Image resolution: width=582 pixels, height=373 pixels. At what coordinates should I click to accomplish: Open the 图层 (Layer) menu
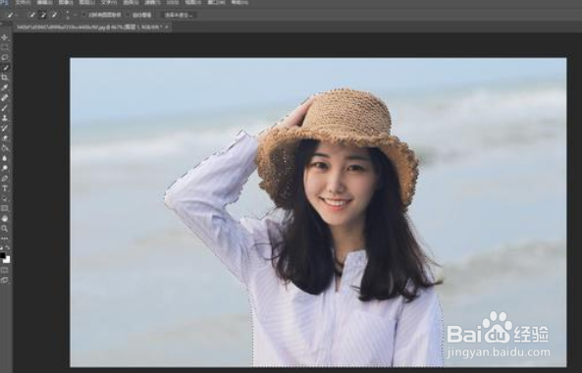tap(87, 2)
